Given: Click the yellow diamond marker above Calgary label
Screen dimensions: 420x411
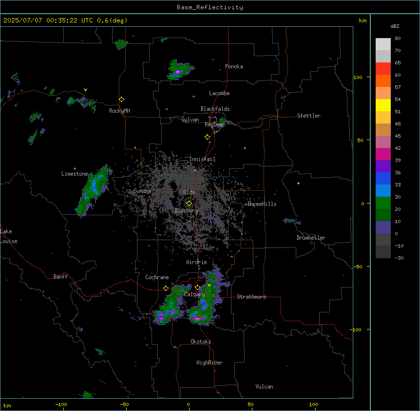Looking at the screenshot, I should coord(197,288).
